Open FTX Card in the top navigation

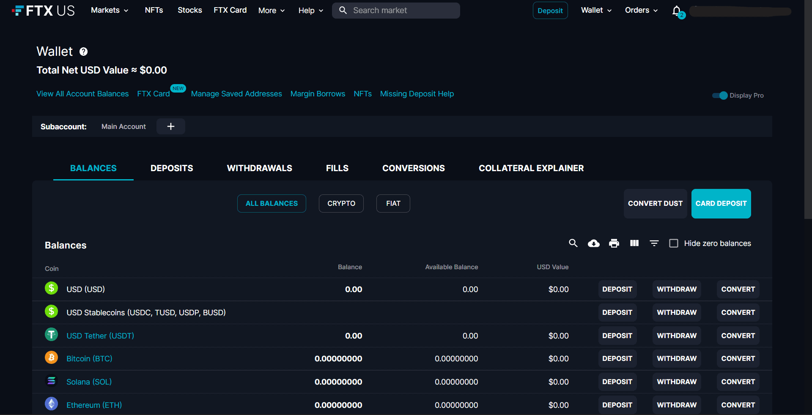[x=230, y=10]
